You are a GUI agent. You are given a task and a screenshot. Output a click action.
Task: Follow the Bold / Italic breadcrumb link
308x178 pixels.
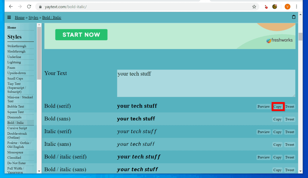pyautogui.click(x=52, y=17)
